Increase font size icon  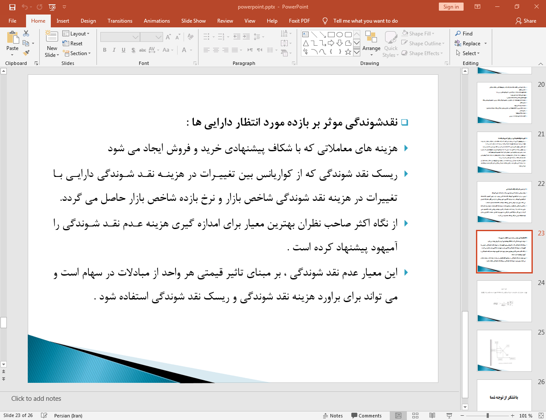168,37
